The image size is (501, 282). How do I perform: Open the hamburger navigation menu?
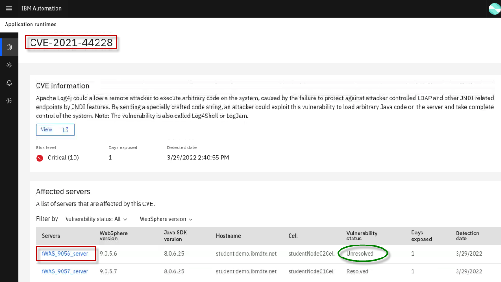click(x=9, y=9)
